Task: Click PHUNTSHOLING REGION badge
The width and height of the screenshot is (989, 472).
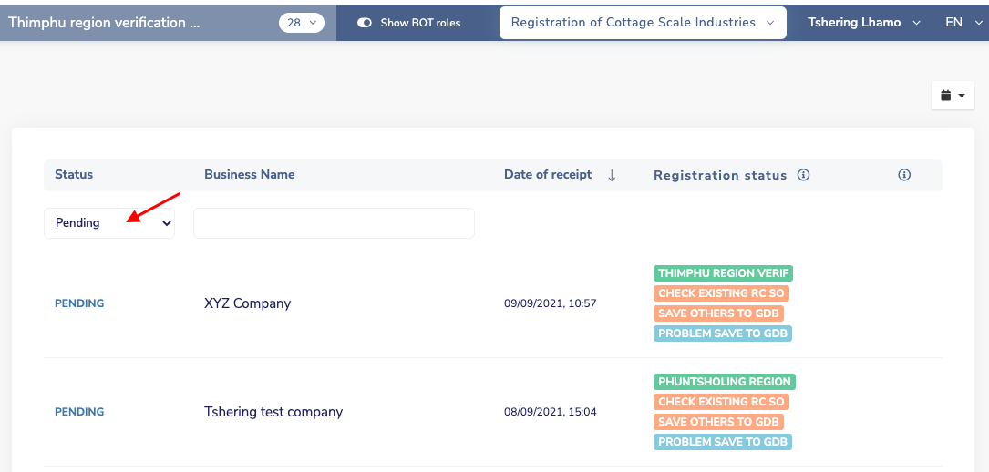Action: pos(725,381)
